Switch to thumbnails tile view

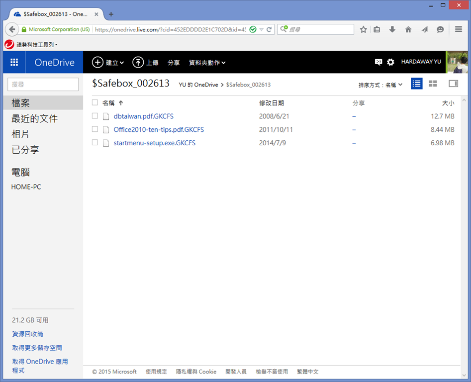pyautogui.click(x=433, y=84)
